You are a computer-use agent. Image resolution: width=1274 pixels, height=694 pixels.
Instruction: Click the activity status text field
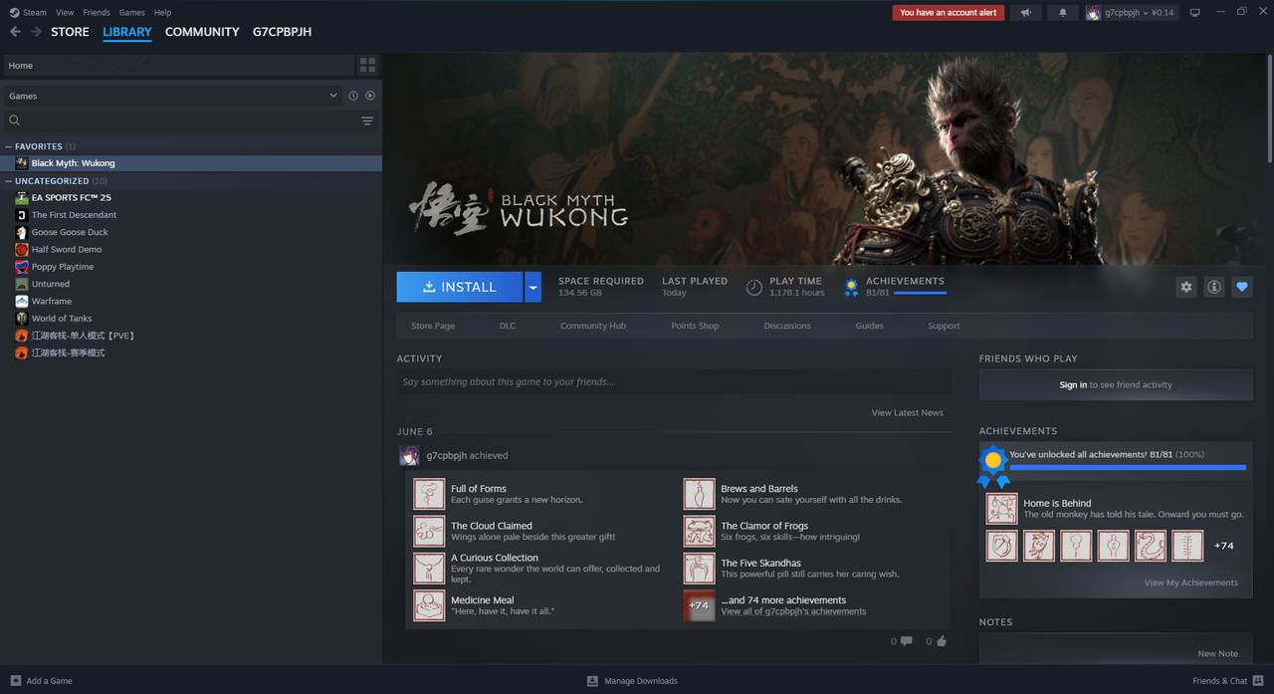(x=674, y=382)
